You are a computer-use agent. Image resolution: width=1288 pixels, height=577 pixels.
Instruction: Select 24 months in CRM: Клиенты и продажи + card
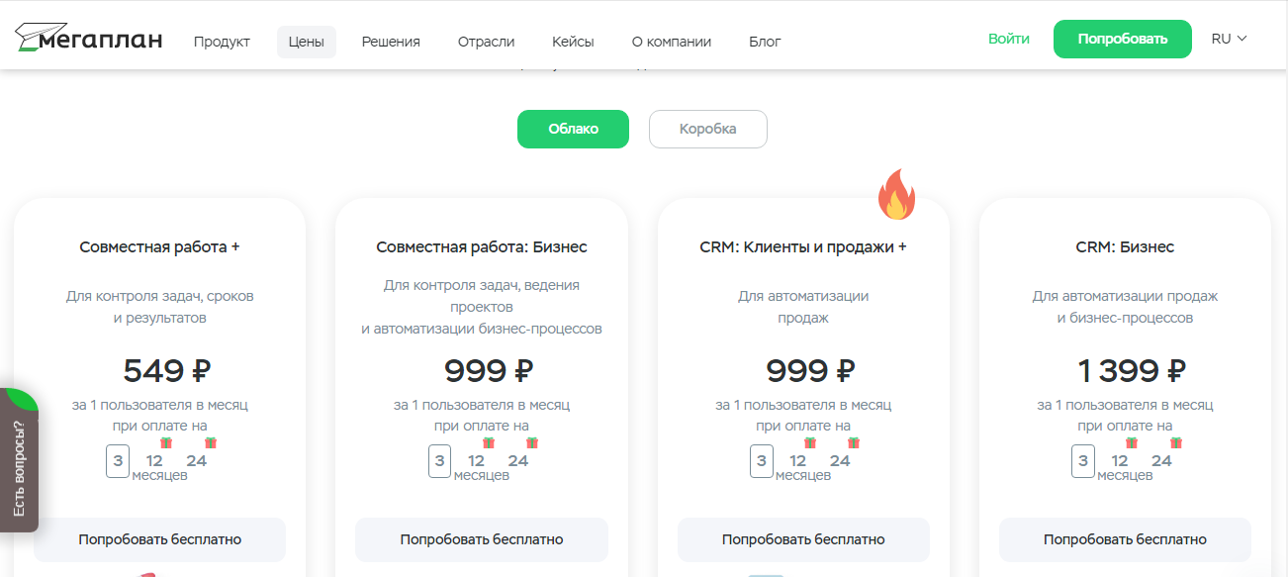click(x=840, y=461)
